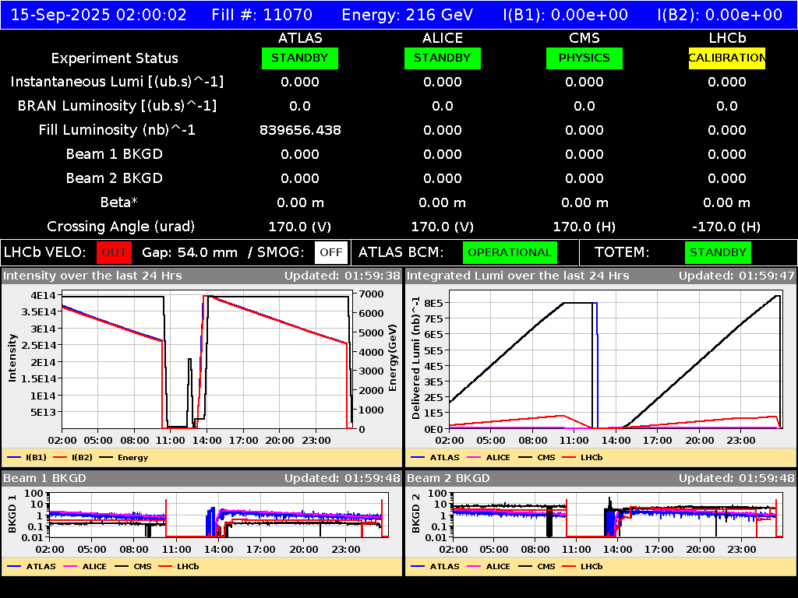Click the Beam 1 BKGD chart title

coord(44,479)
